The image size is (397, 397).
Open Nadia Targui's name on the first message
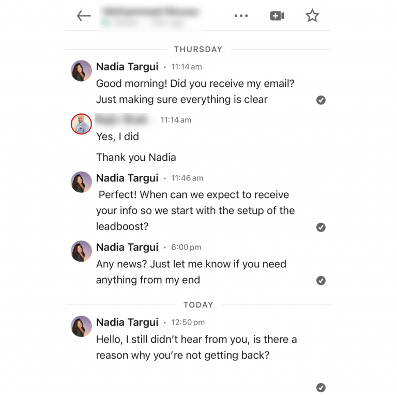point(127,67)
